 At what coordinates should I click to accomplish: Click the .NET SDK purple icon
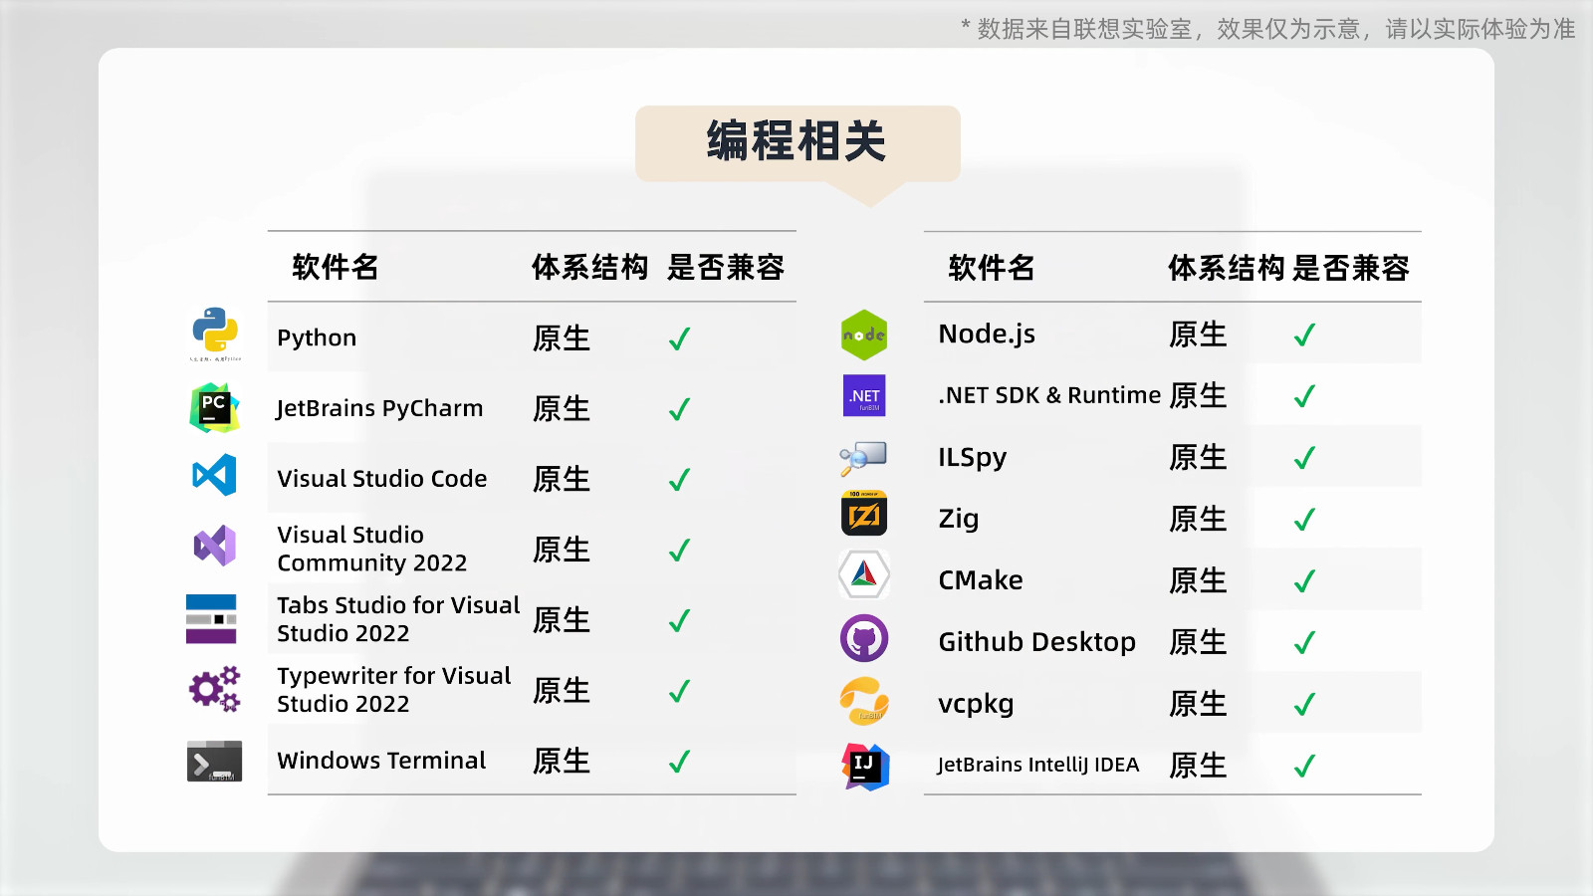864,396
